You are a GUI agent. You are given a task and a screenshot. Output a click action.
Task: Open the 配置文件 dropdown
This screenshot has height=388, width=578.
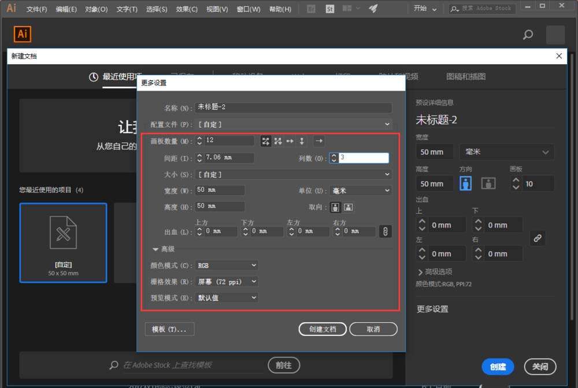[x=294, y=124]
